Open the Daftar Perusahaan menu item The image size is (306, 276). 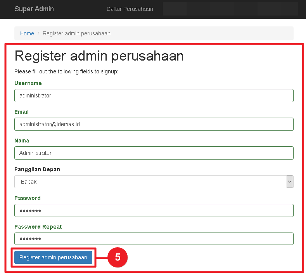coord(130,9)
